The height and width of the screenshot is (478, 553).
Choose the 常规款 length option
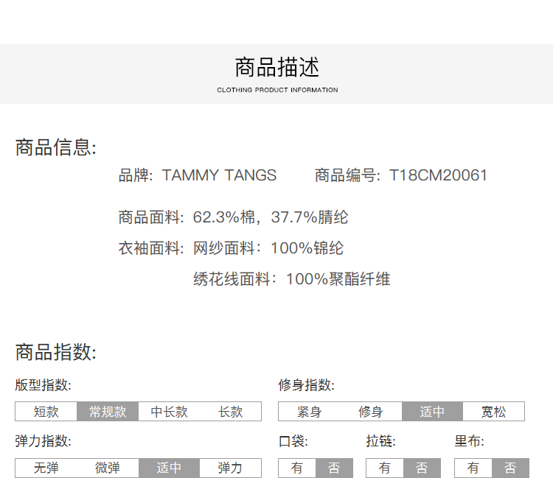click(108, 412)
